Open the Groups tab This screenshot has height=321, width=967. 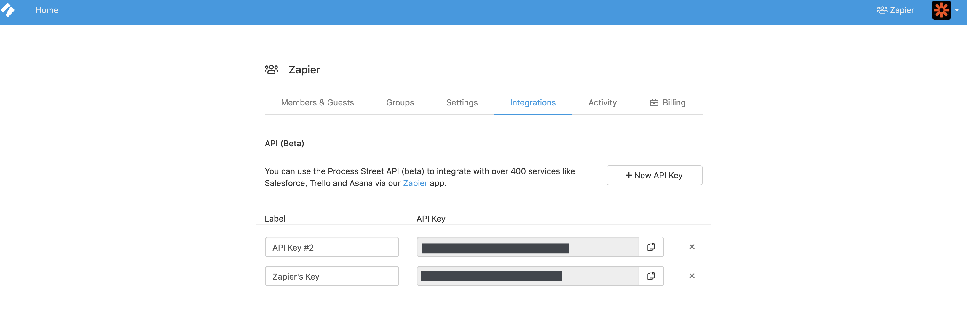point(400,102)
